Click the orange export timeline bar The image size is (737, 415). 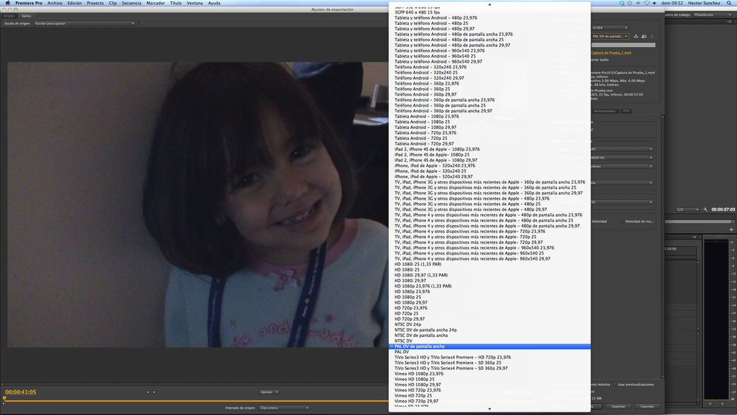click(x=196, y=401)
